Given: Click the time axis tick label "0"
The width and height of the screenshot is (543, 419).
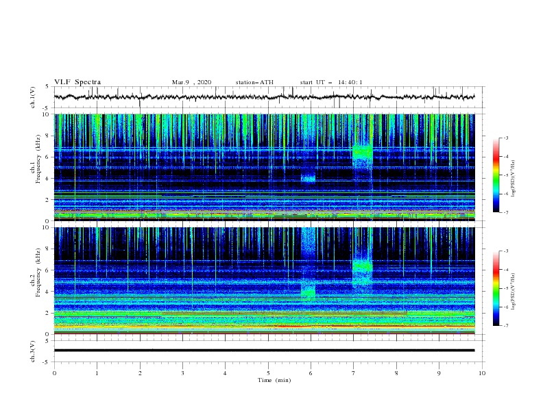Looking at the screenshot, I should [x=54, y=373].
